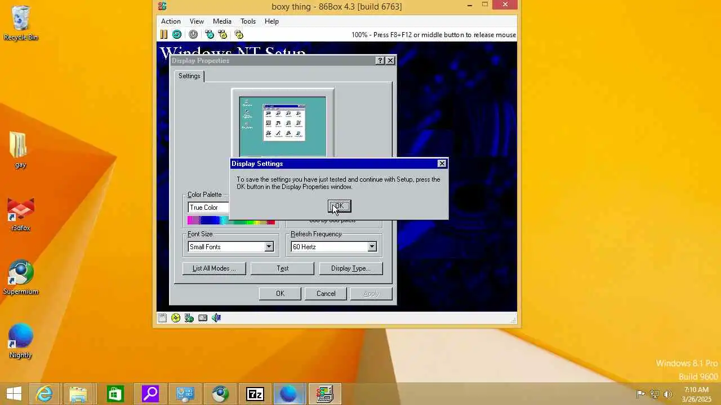This screenshot has height=405, width=721.
Task: Open the Recycle Bin desktop icon
Action: [21, 24]
